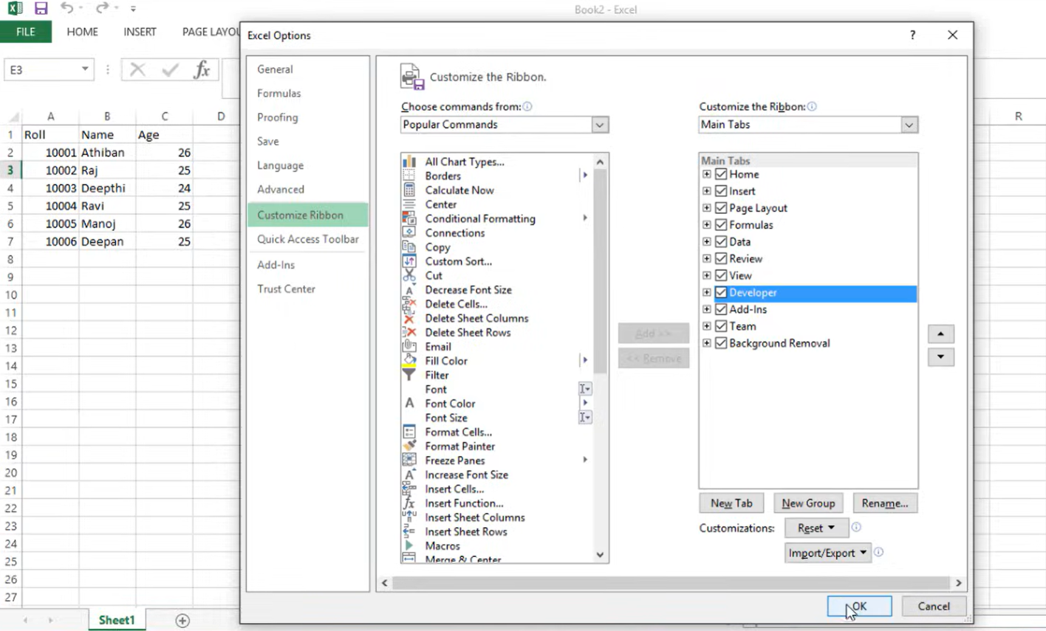The width and height of the screenshot is (1046, 631).
Task: Select the Filter funnel icon
Action: pyautogui.click(x=409, y=375)
